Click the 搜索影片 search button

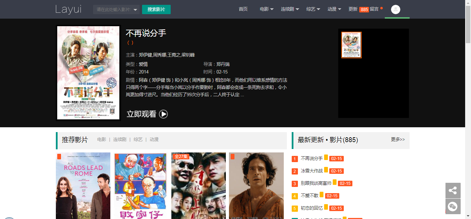(156, 10)
